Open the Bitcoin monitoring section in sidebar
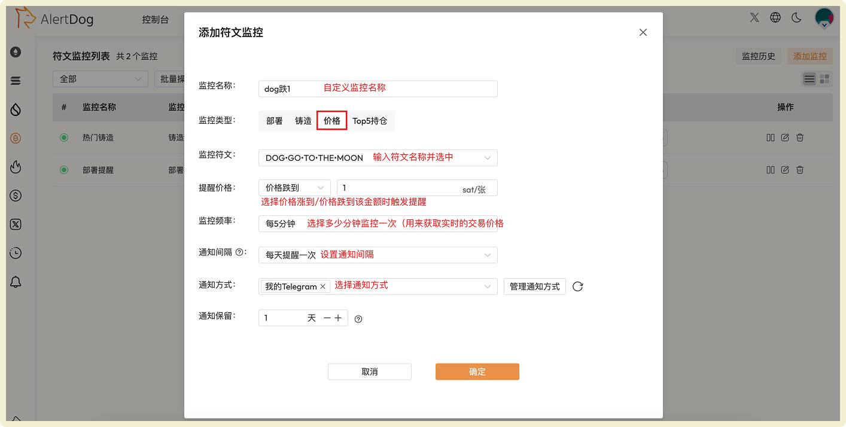This screenshot has width=846, height=427. coord(16,138)
